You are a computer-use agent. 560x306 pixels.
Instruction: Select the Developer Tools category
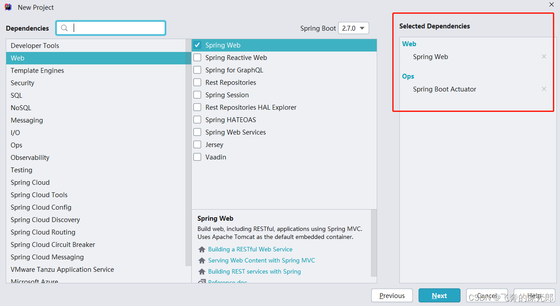click(96, 46)
